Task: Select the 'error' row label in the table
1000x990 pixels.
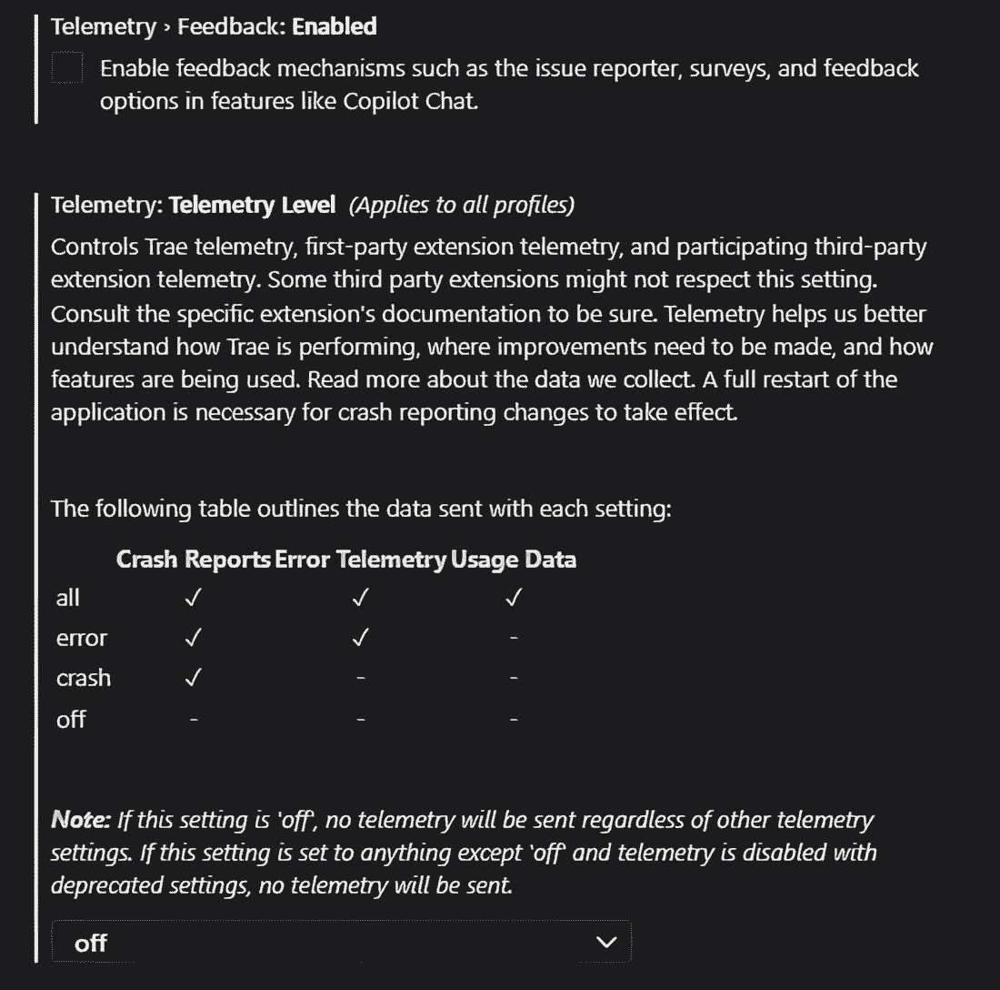Action: (82, 638)
